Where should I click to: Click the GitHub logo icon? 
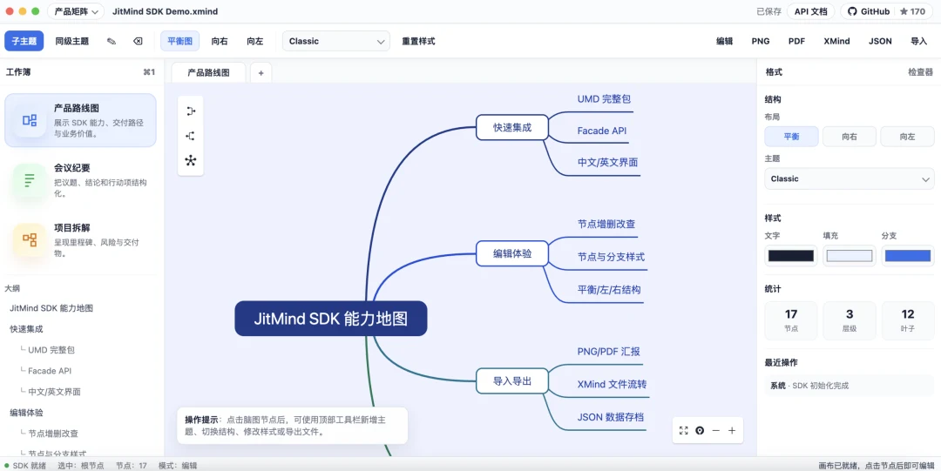pyautogui.click(x=853, y=11)
